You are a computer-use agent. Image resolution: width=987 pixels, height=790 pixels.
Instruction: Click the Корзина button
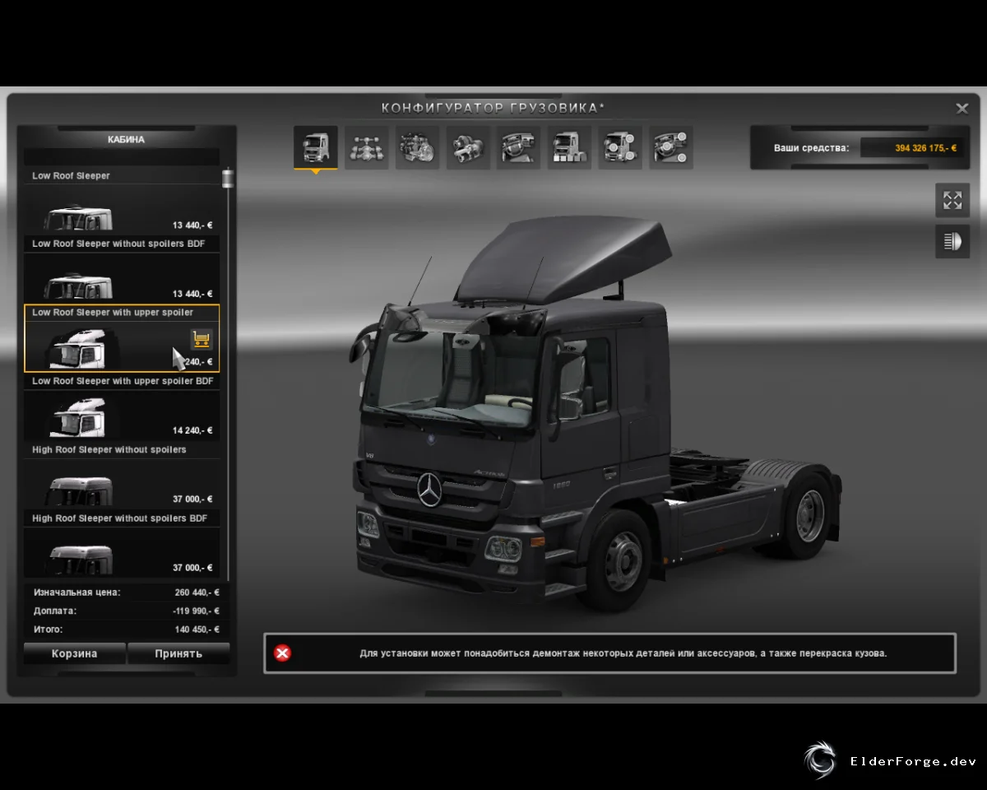coord(75,653)
